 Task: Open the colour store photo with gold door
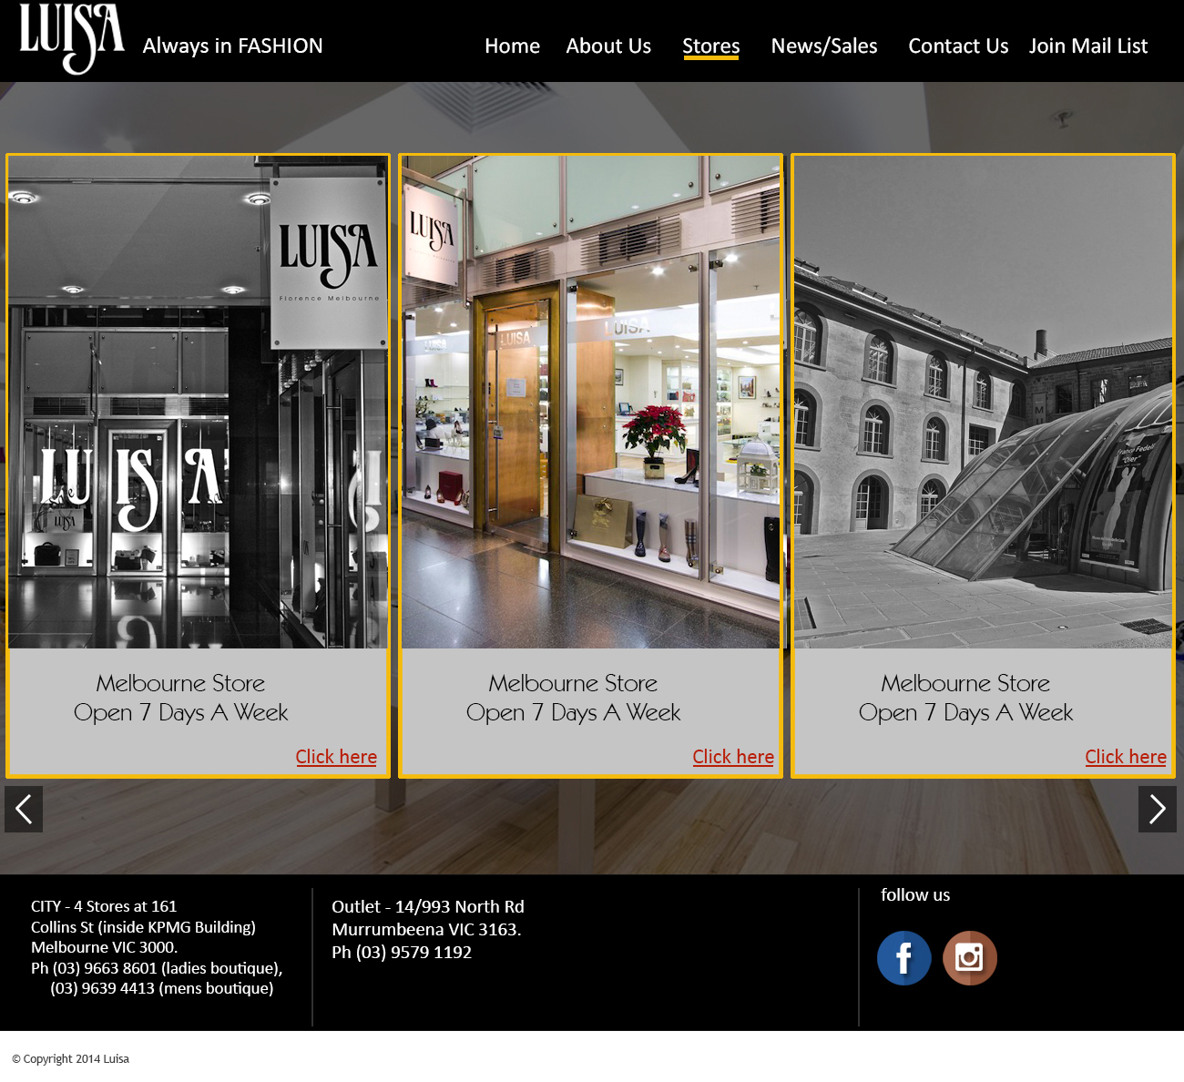590,403
